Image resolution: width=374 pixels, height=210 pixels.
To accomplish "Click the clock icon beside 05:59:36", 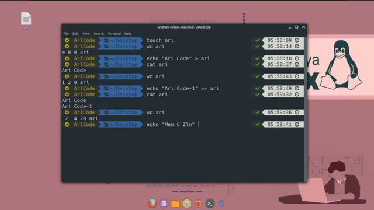I will 297,113.
